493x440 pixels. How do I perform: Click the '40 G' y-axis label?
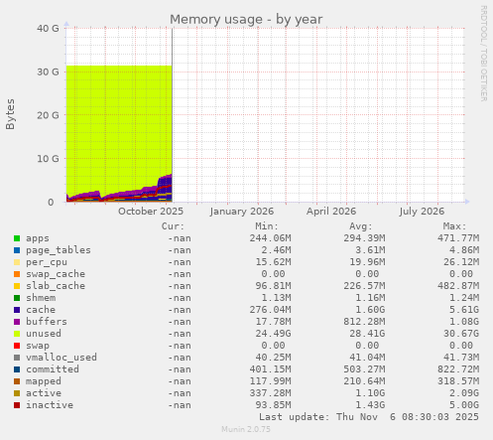(48, 29)
